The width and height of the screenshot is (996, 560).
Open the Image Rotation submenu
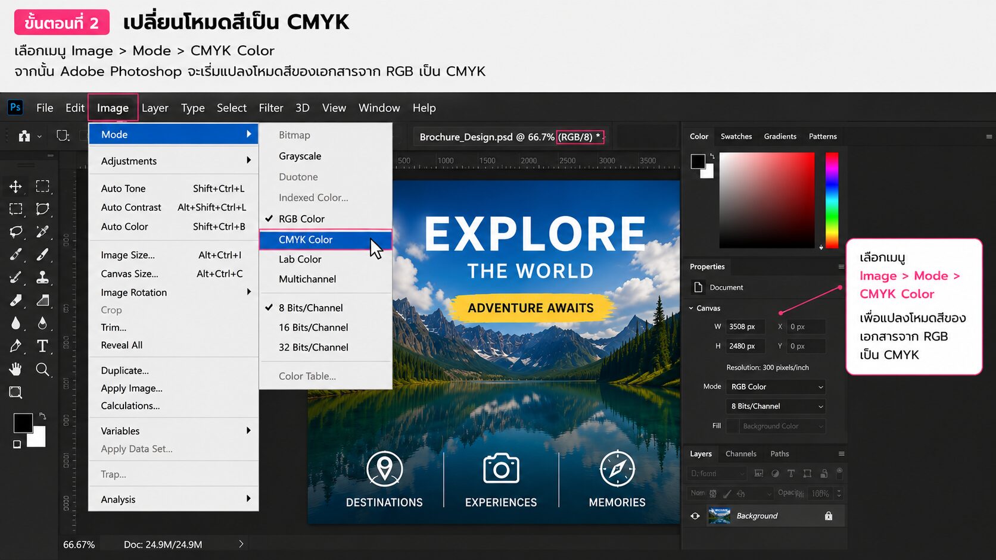(173, 292)
